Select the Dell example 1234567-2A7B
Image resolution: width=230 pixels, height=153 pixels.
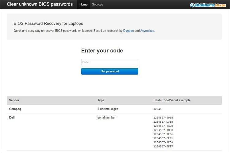[x=163, y=126]
